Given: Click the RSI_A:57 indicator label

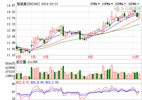Looking at the screenshot, I should click(x=23, y=82).
